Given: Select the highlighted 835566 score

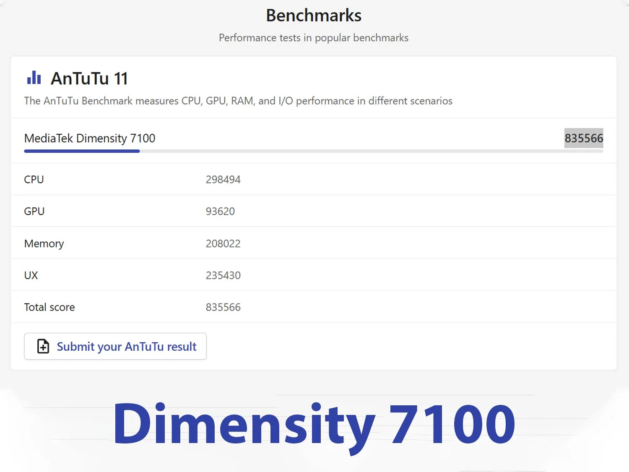Looking at the screenshot, I should click(x=584, y=138).
